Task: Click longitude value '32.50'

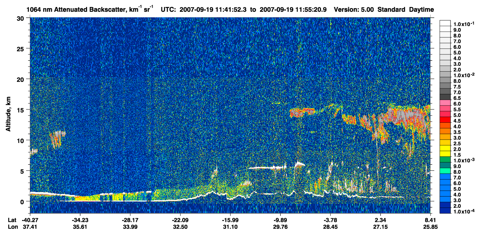Action: click(180, 227)
